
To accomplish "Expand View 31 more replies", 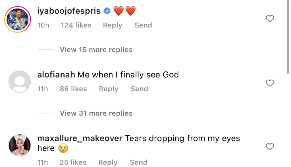I will [96, 113].
